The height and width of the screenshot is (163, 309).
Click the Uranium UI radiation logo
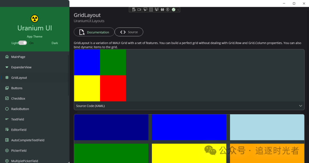[35, 19]
